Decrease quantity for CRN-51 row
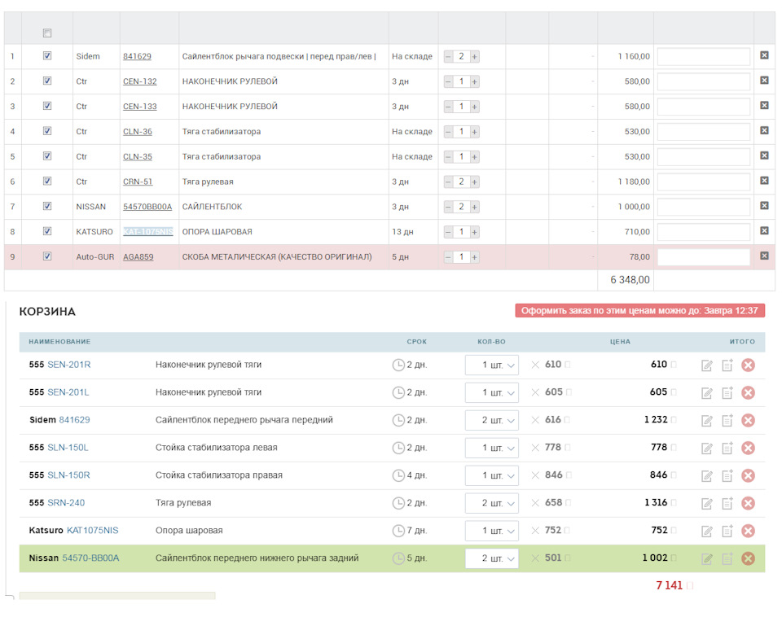This screenshot has width=782, height=617. coord(448,182)
